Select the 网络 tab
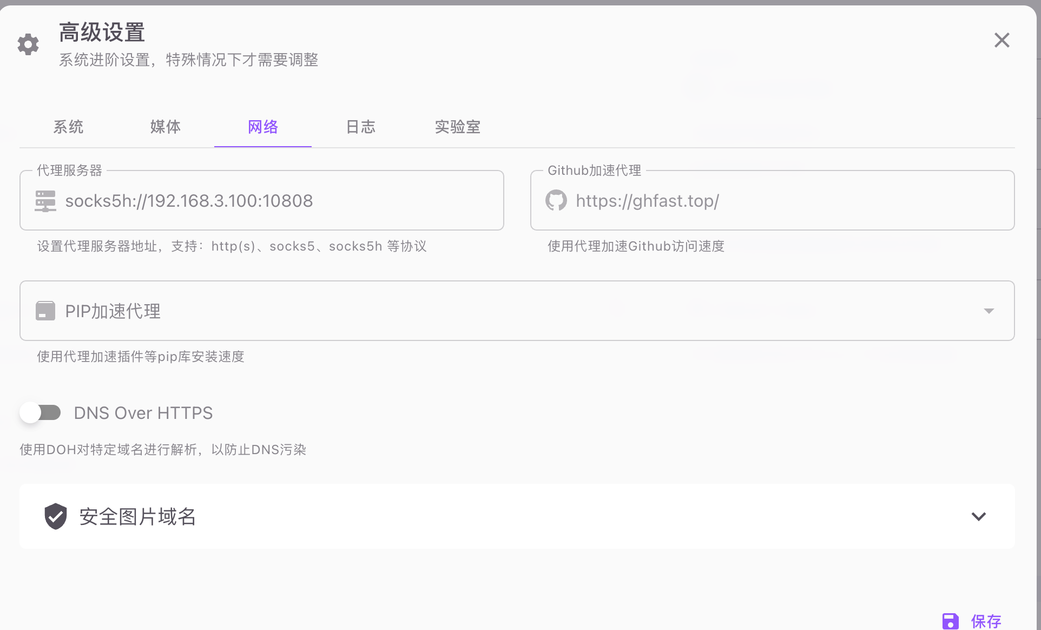 tap(263, 127)
